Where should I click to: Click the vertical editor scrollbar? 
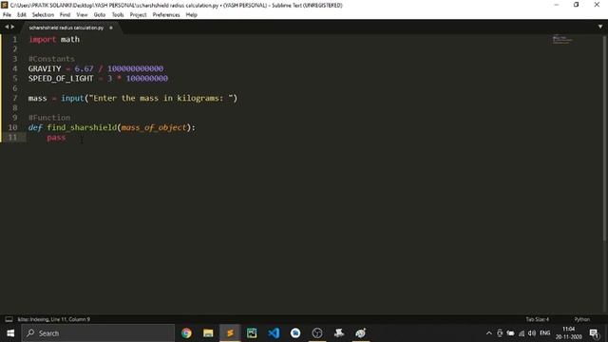(604, 138)
